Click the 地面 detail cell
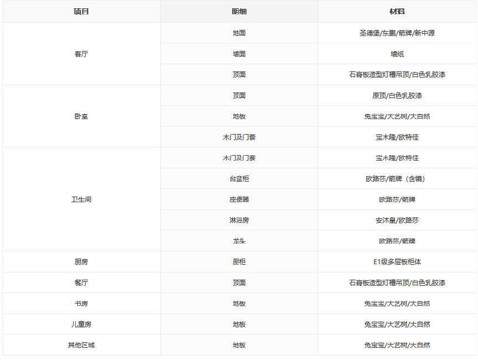This screenshot has width=478, height=360. pos(239,33)
